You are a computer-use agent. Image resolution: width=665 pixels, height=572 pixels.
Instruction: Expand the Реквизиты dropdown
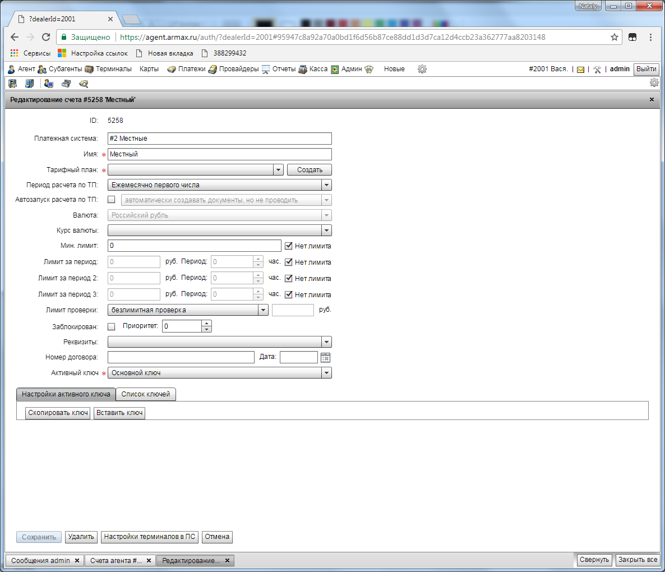[x=326, y=342]
